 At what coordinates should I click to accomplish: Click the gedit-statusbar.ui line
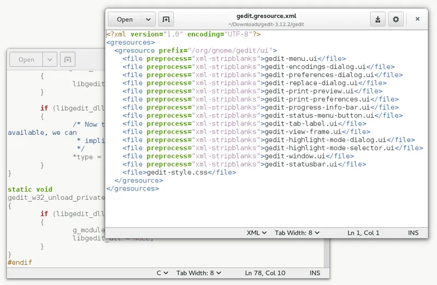(x=244, y=164)
